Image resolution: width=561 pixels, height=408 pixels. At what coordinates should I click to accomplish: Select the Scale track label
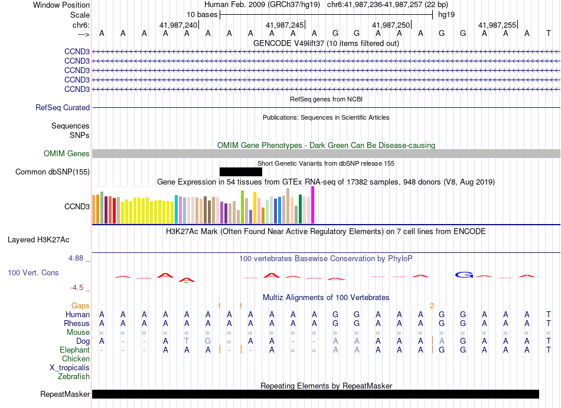click(x=80, y=15)
